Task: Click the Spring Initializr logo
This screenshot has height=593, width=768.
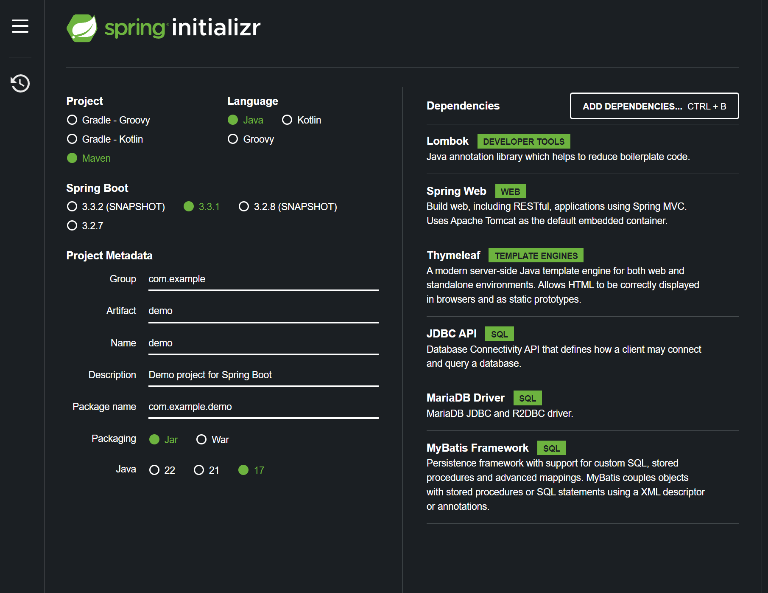Action: coord(163,27)
